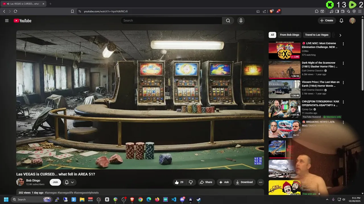The width and height of the screenshot is (364, 204).
Task: Click the casino video player
Action: (140, 100)
